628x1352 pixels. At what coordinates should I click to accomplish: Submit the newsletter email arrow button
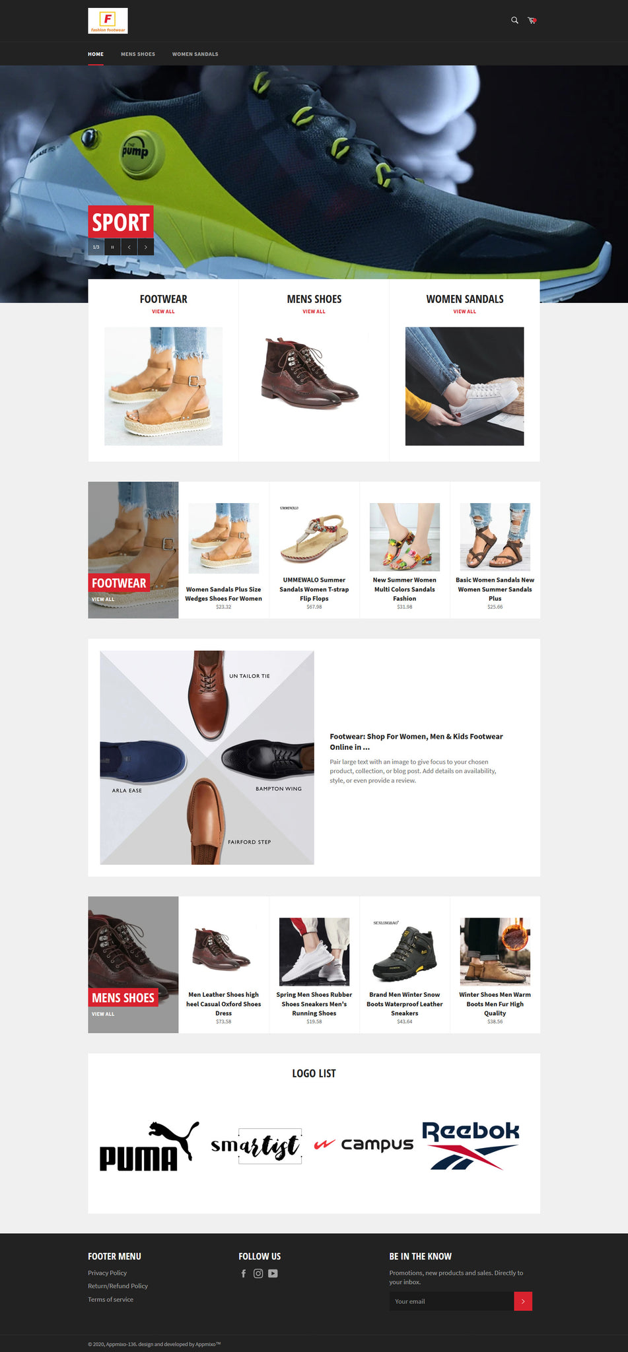523,1301
